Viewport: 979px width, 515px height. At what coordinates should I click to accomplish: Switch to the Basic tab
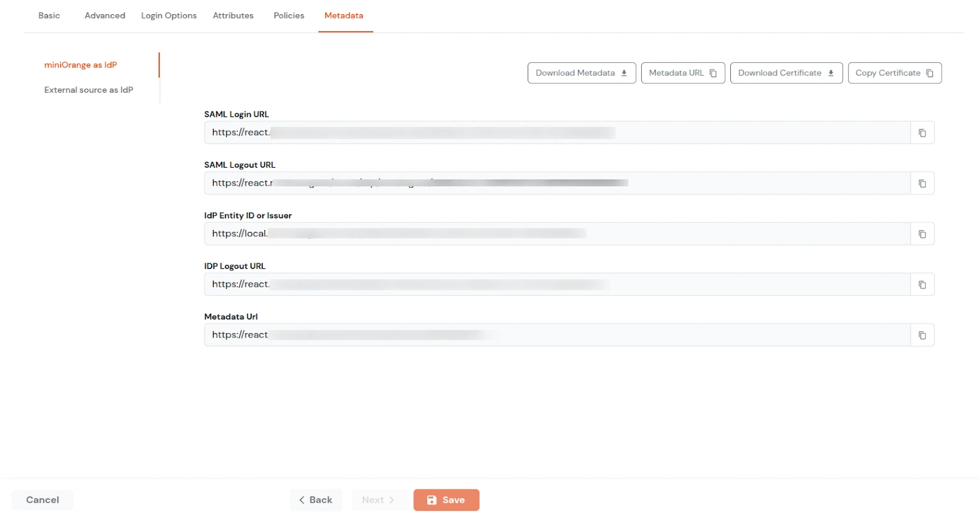point(49,15)
